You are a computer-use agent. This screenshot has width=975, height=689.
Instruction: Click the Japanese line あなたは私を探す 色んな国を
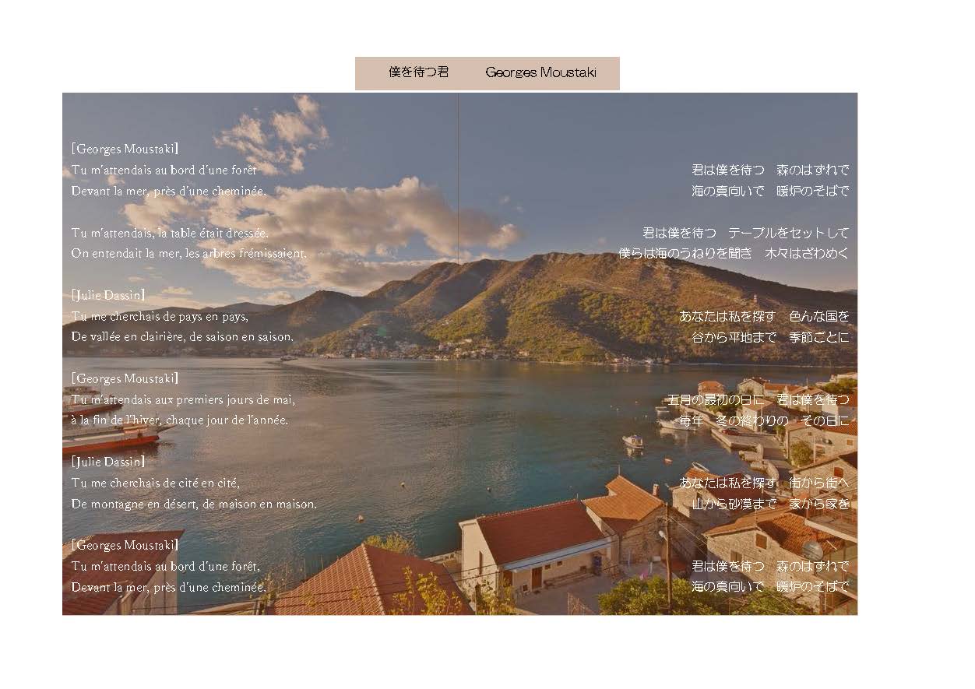click(x=763, y=316)
